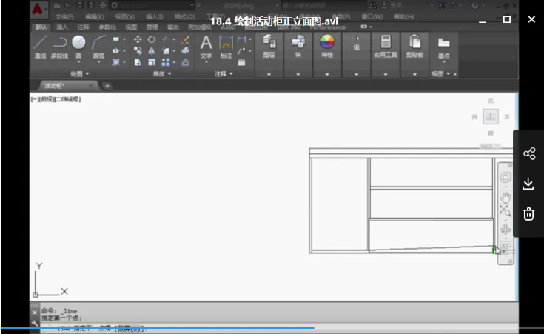The image size is (544, 334).
Task: Select the Fillet tool
Action: pos(166,50)
